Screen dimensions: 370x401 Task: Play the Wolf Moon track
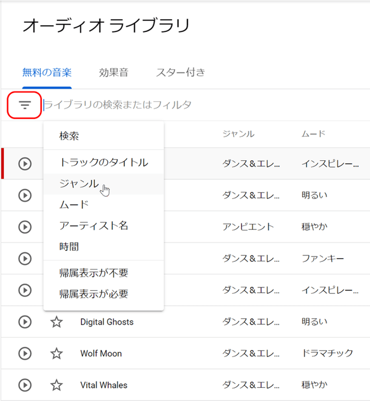tap(25, 353)
